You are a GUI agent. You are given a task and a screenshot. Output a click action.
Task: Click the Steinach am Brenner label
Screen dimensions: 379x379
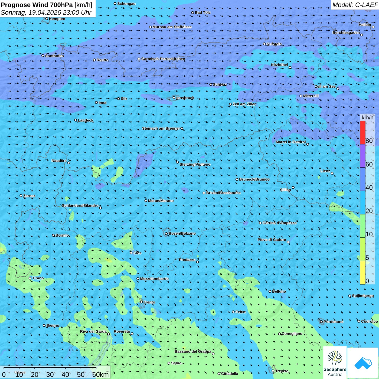[161, 128]
